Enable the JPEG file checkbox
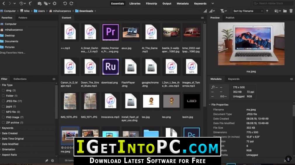295x165 pixels. tap(3, 101)
